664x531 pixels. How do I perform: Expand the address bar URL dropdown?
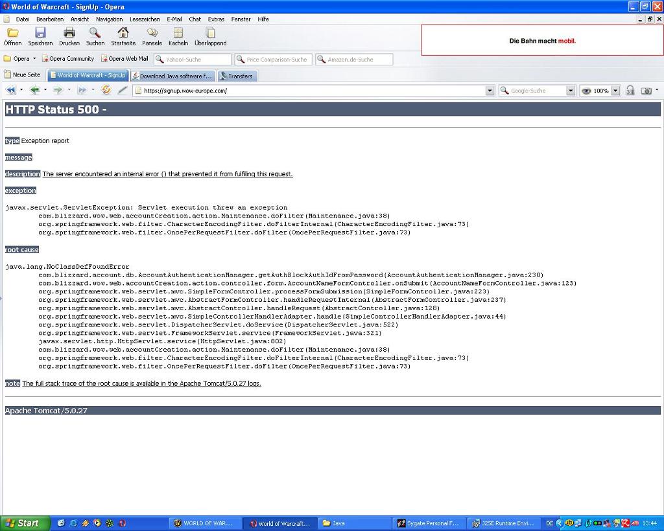click(x=490, y=91)
